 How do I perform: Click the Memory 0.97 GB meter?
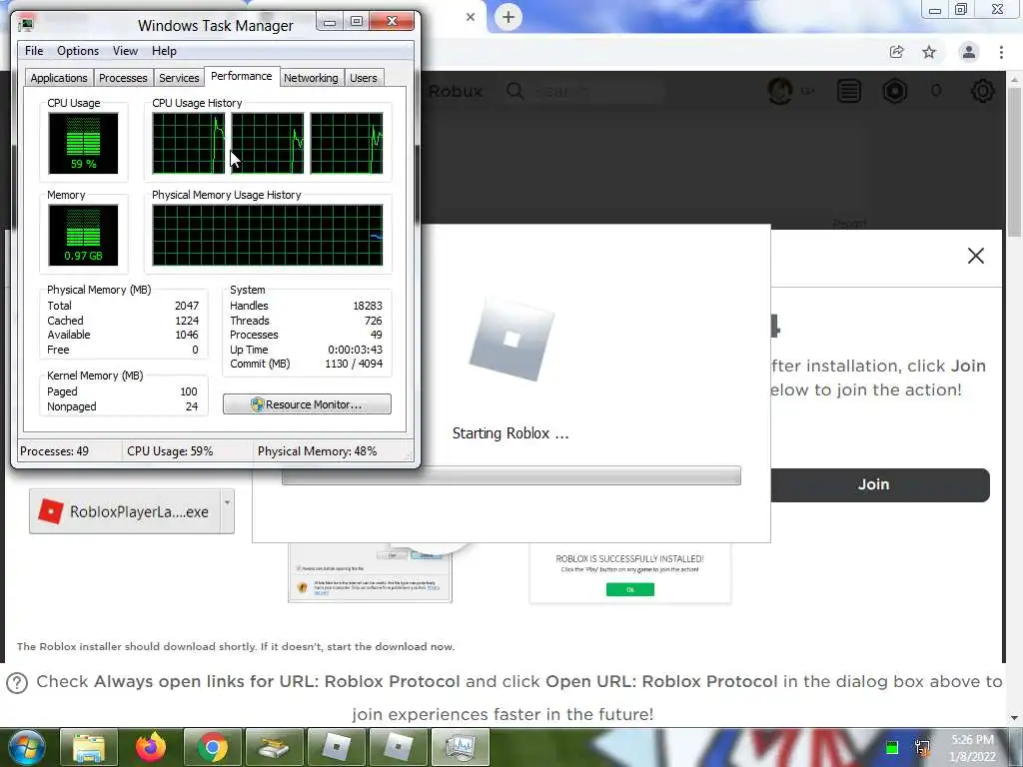click(83, 235)
